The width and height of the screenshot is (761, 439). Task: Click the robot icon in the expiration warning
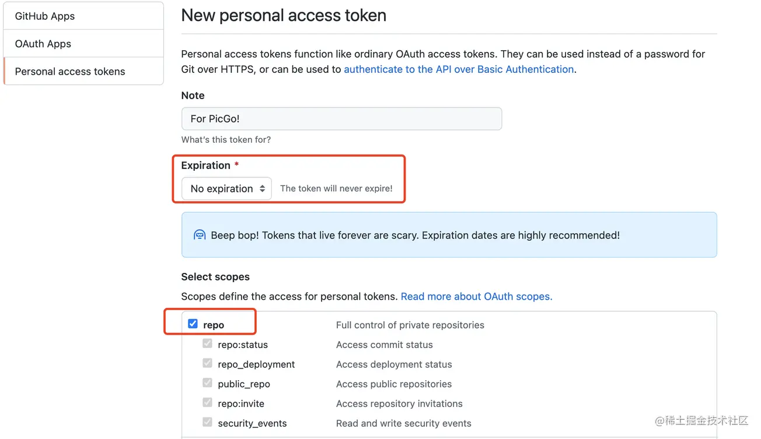click(x=200, y=235)
